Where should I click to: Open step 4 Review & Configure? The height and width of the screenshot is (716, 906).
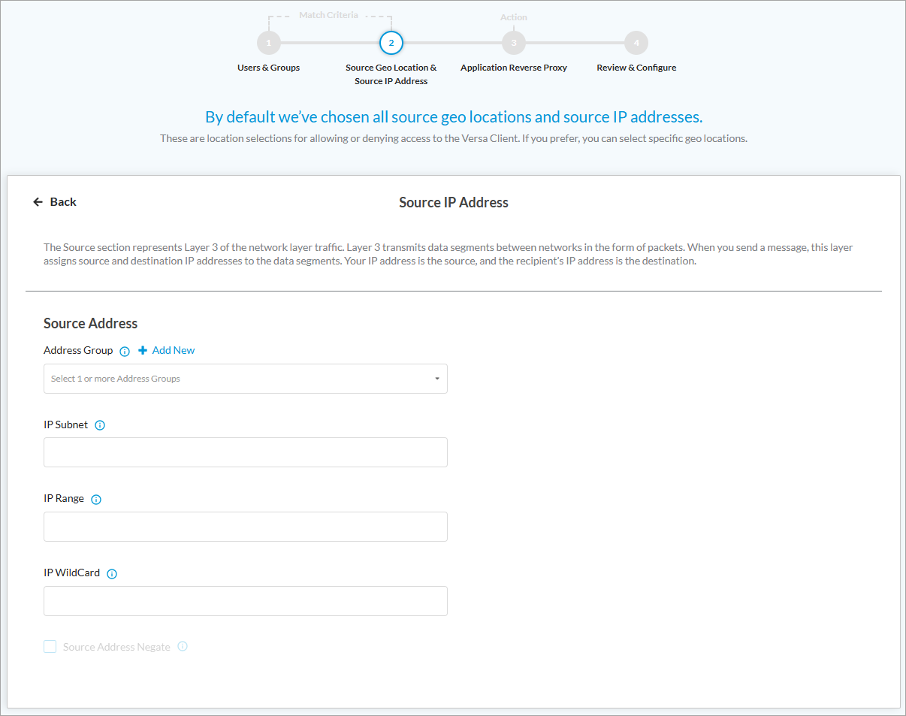[x=636, y=43]
